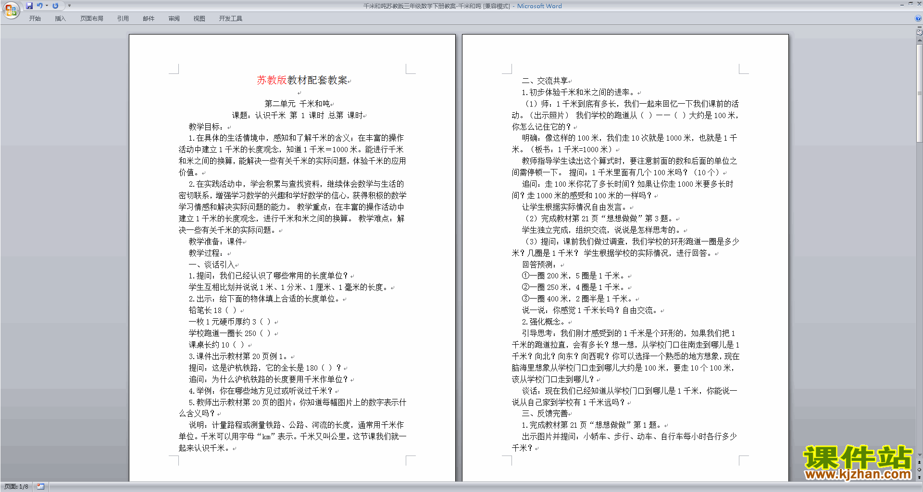Click page indicator 页面: 1/8
Screen dimensions: 923x492
16,487
